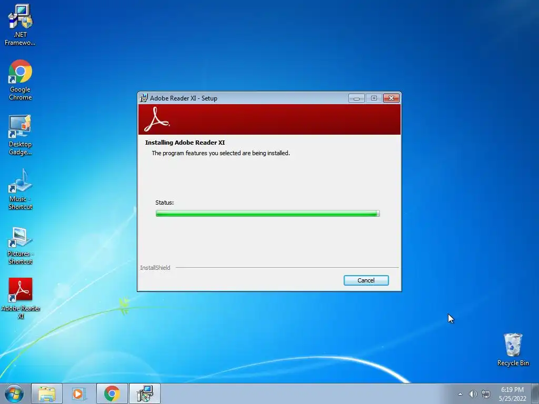Screen dimensions: 539x404
Task: Click the installation status progress bar
Action: [267, 214]
